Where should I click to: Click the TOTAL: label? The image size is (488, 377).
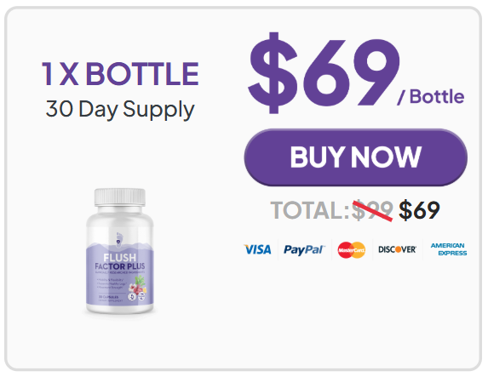point(310,210)
